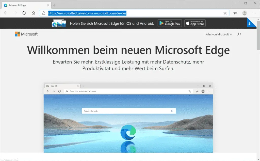Reload the current page
This screenshot has width=260, height=161.
click(x=24, y=13)
